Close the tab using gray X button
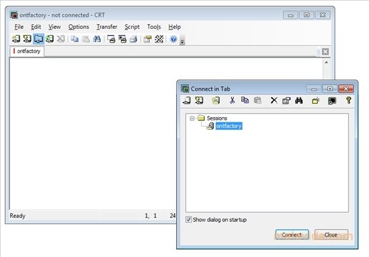This screenshot has width=369, height=257. (325, 52)
